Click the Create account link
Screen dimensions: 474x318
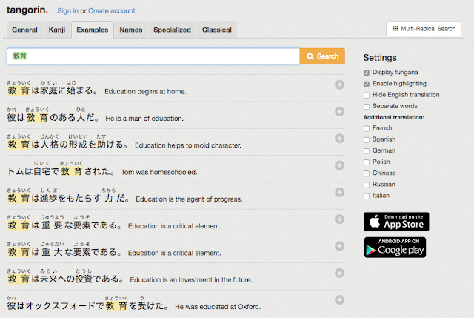112,11
